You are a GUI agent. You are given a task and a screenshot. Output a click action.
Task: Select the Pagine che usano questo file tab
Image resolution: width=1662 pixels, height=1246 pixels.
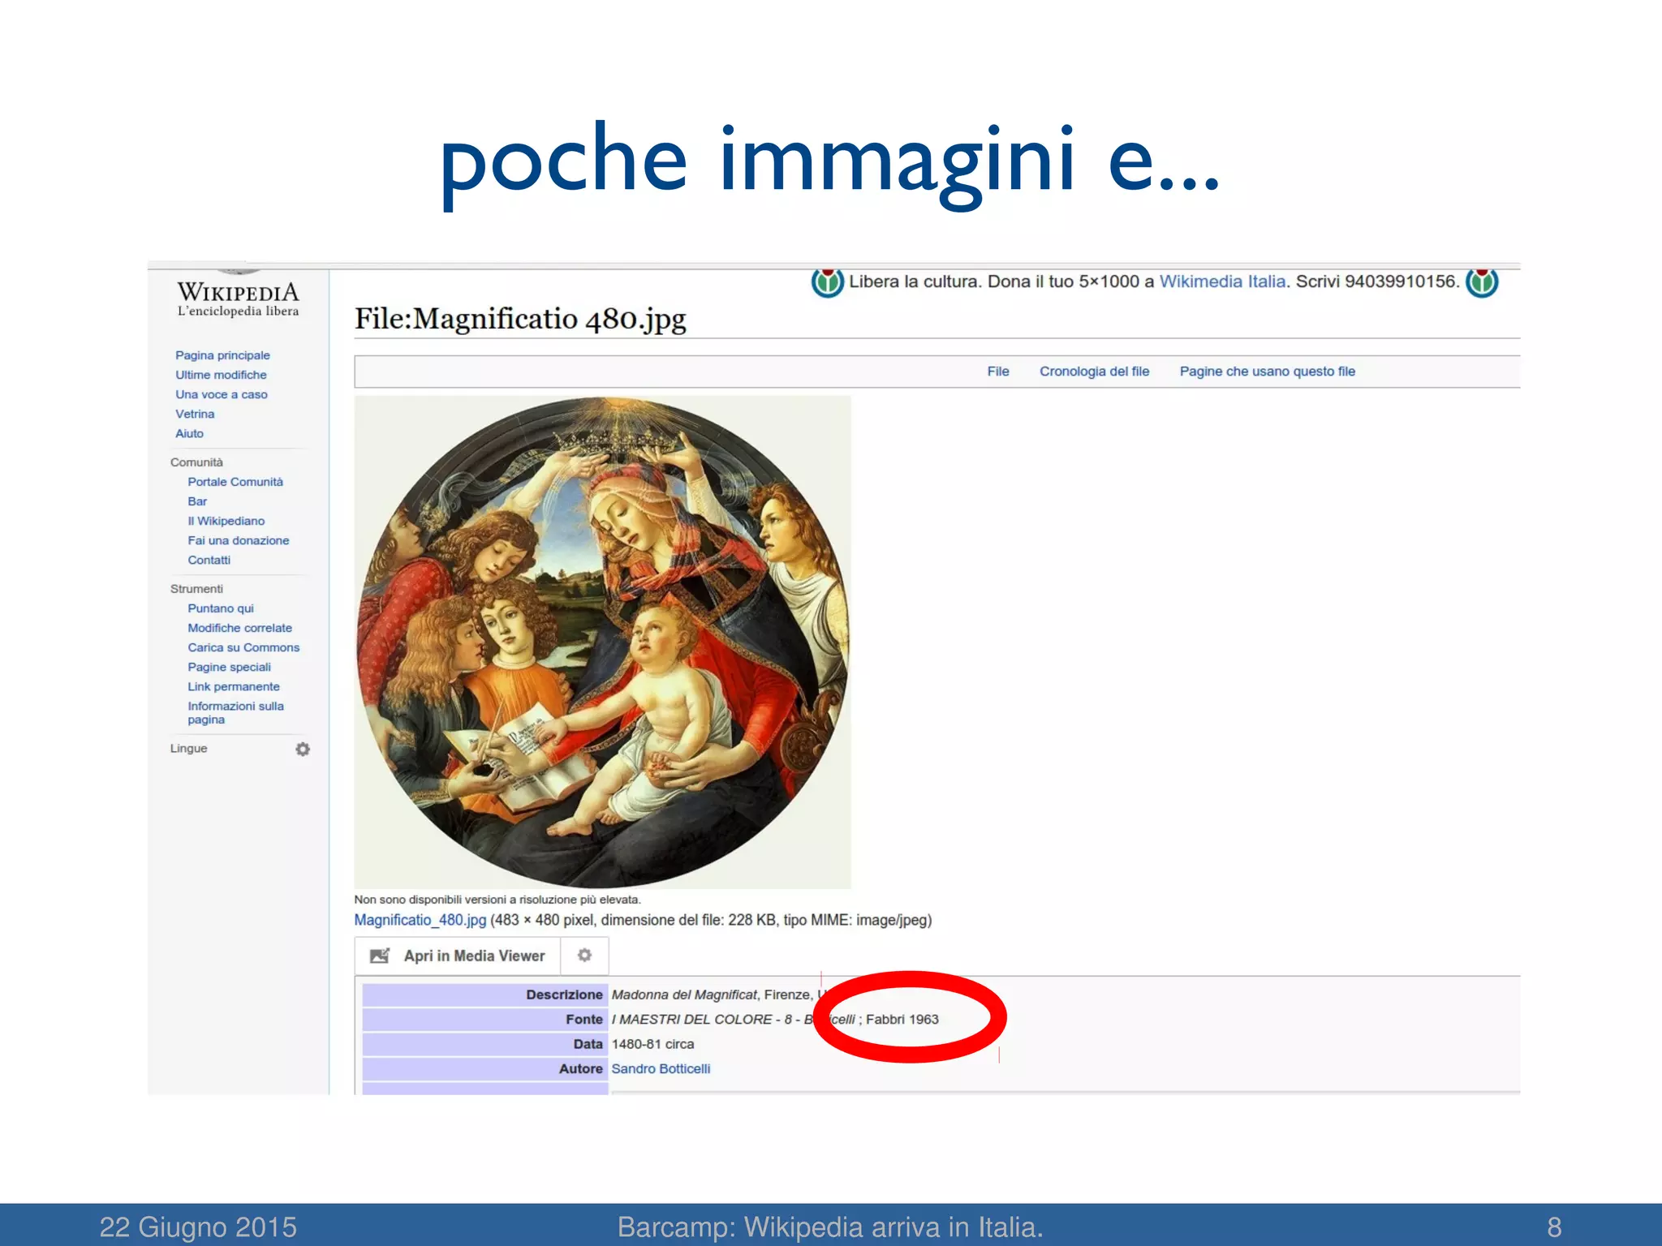click(x=1267, y=372)
